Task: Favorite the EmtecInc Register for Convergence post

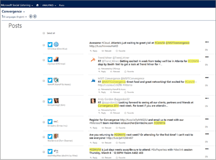Action: click(x=121, y=128)
